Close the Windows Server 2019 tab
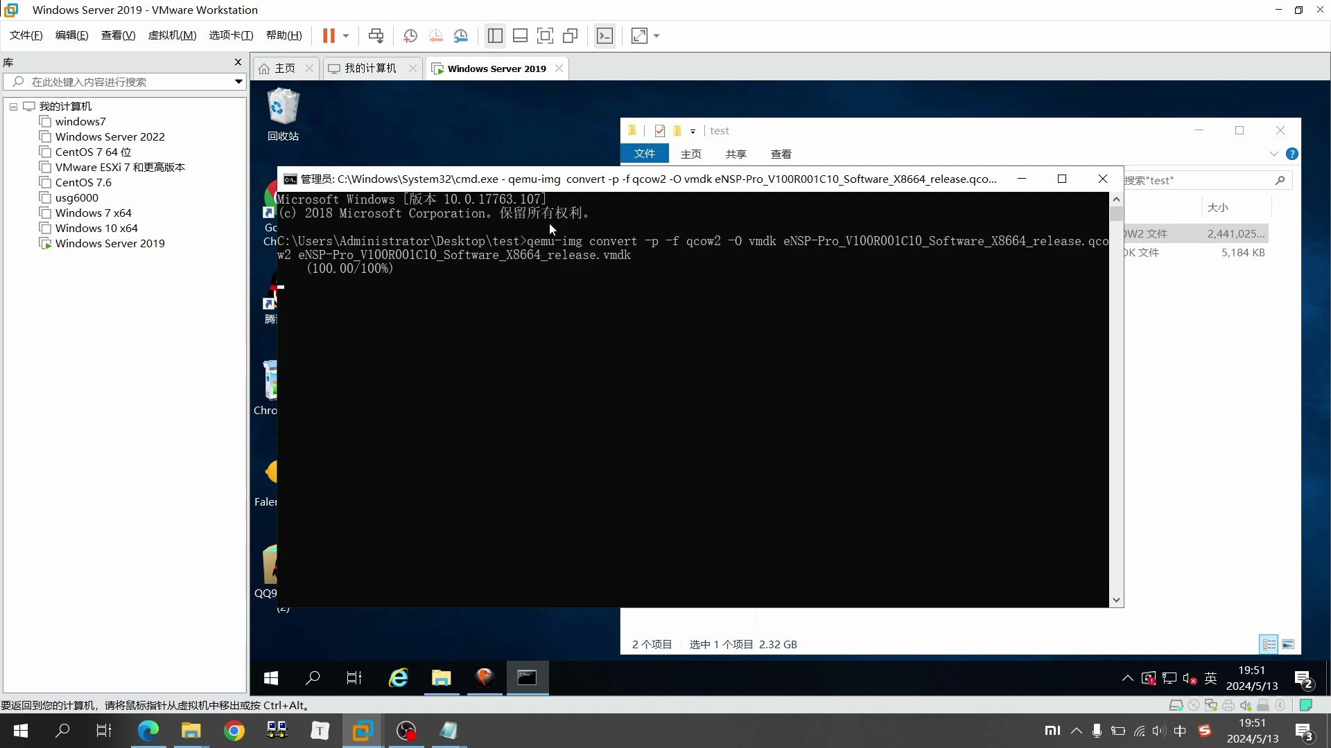 (559, 68)
